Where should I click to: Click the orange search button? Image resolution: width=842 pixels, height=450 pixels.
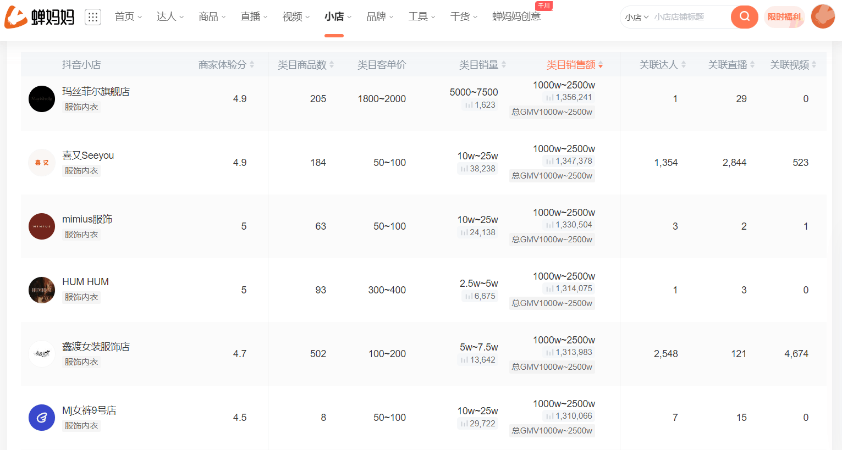point(744,17)
